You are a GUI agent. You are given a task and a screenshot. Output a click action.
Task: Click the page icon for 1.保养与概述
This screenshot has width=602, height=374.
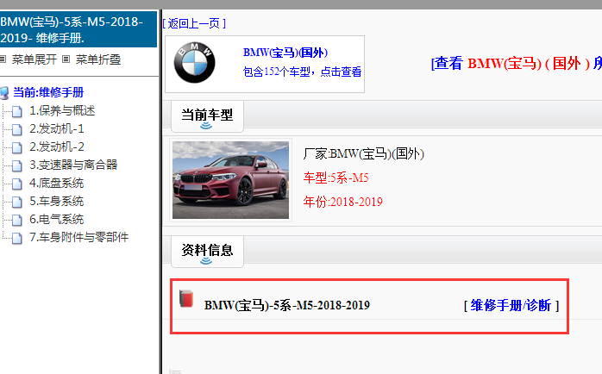[17, 112]
